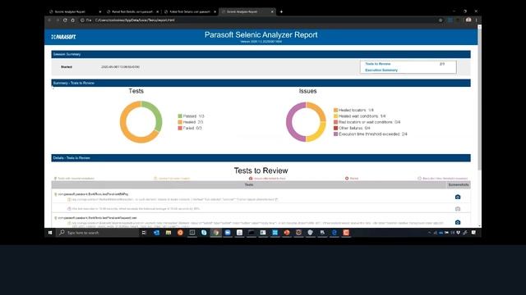Screen dimensions: 526x295
Task: Select the testParabankBillPay test row name
Action: coord(93,194)
